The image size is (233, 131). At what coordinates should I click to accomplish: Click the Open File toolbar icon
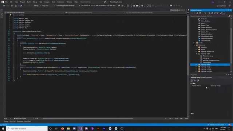(x=16, y=6)
